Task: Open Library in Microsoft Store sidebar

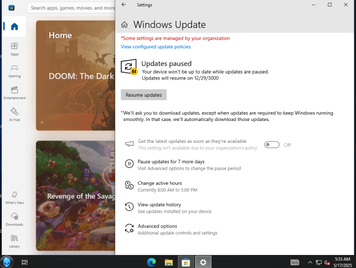Action: pos(14,241)
